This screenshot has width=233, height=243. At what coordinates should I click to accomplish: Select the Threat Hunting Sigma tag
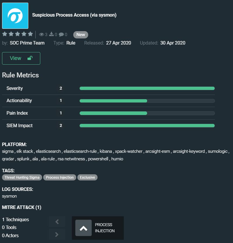click(x=22, y=178)
